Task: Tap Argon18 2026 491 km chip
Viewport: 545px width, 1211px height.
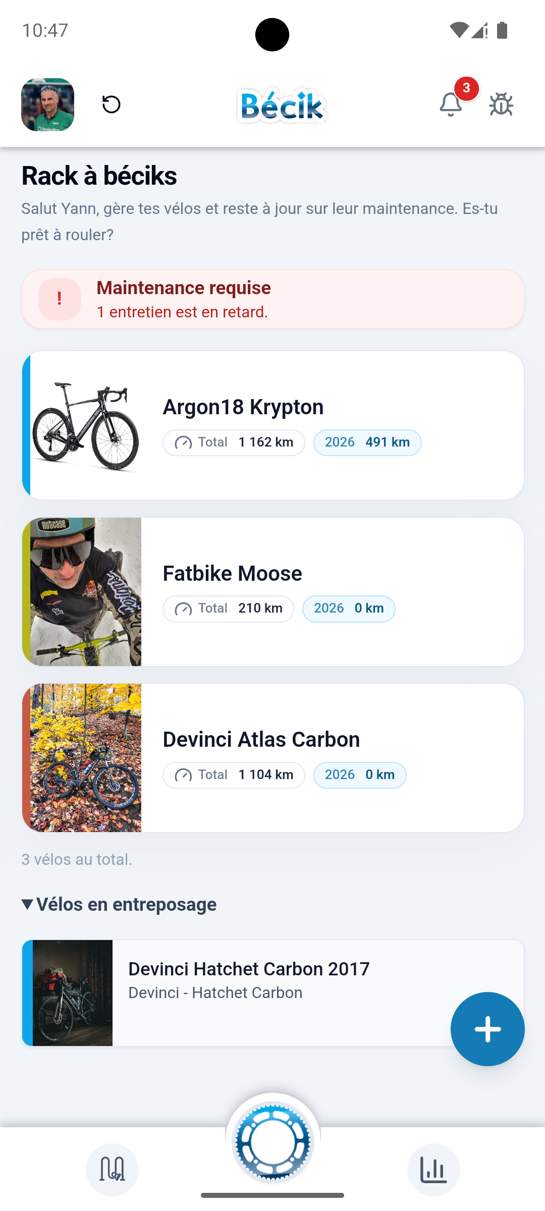Action: (367, 443)
